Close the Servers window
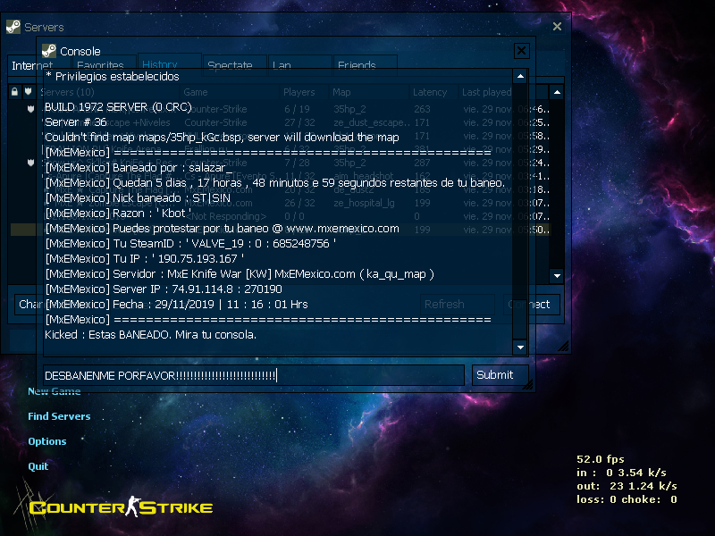 click(557, 27)
